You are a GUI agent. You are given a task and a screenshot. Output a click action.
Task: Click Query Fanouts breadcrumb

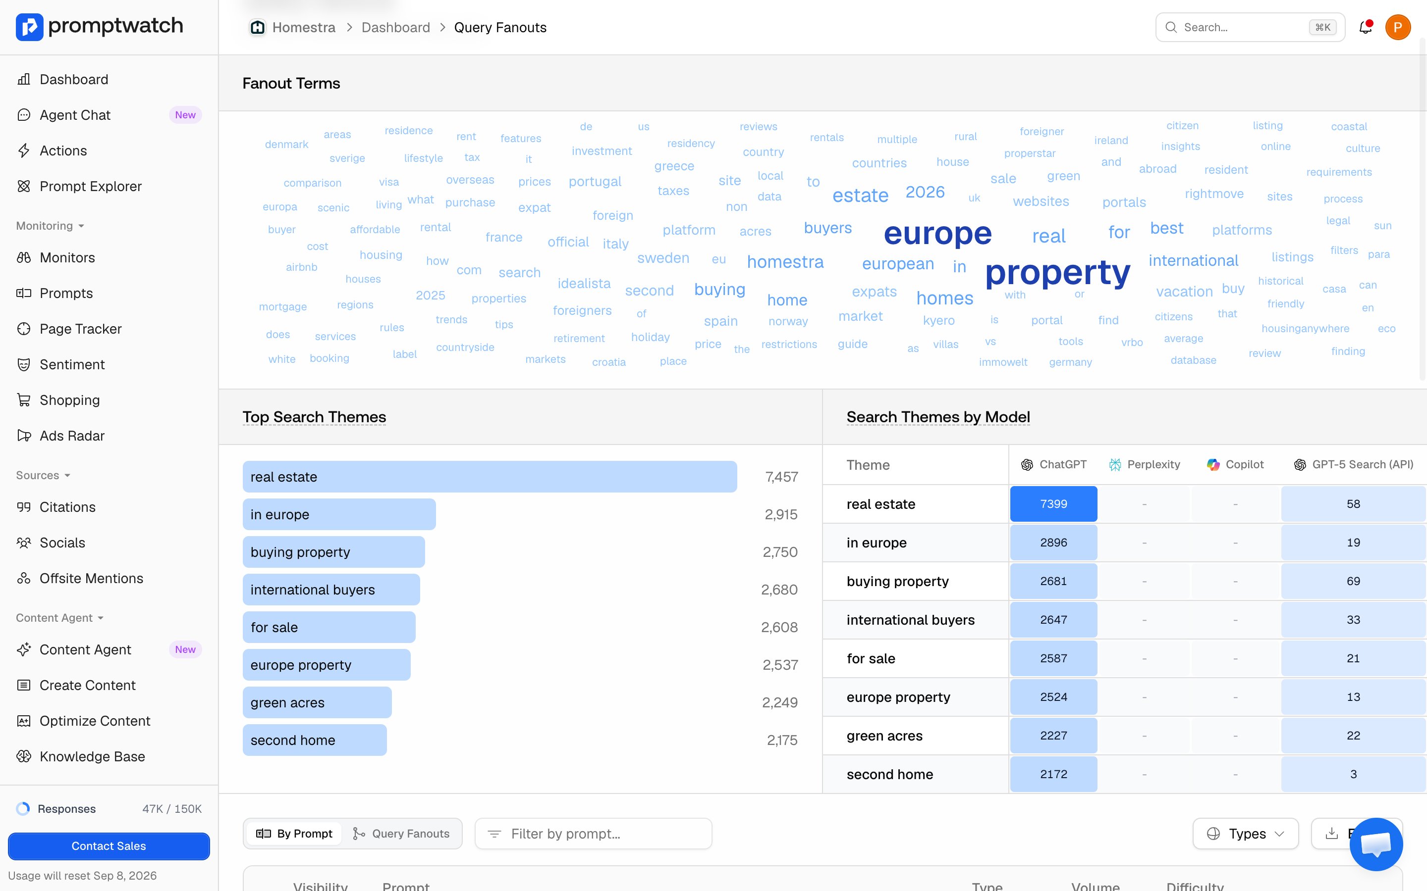(x=500, y=27)
